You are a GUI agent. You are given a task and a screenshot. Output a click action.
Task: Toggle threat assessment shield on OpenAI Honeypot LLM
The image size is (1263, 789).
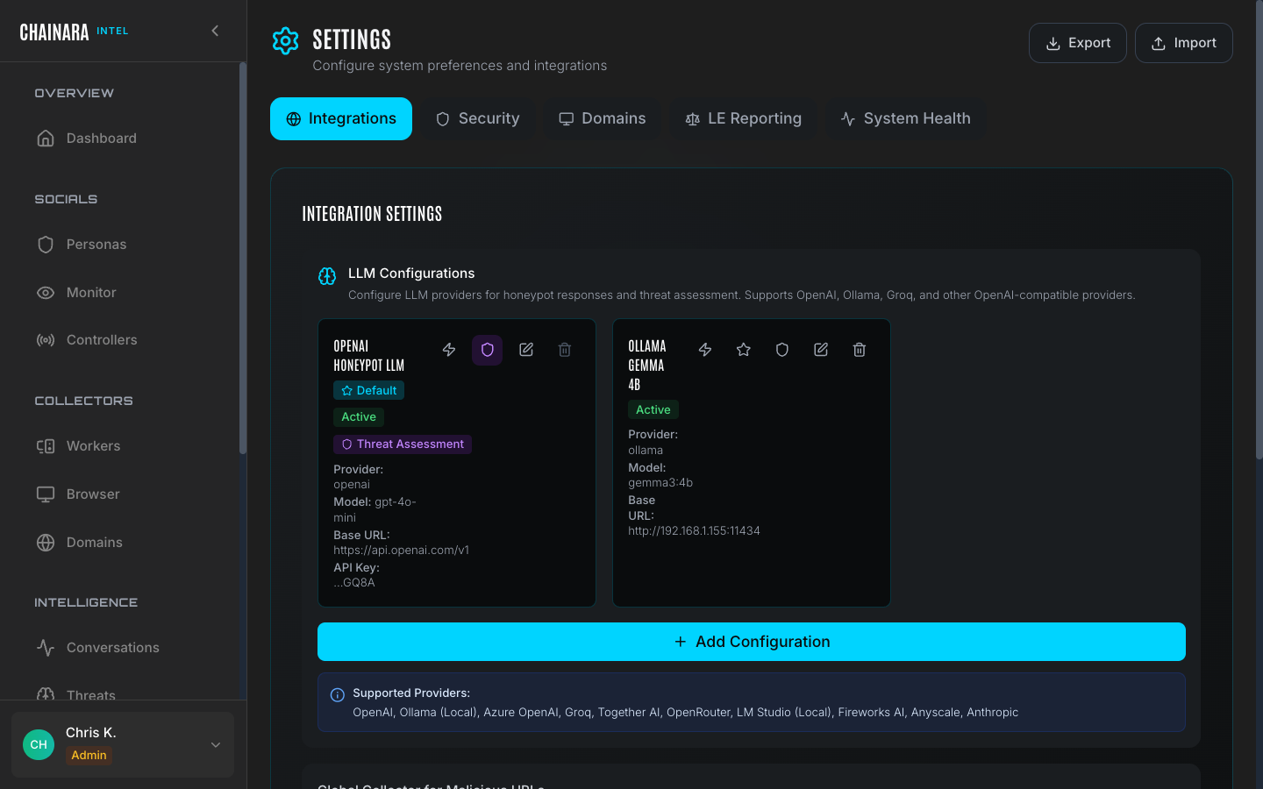coord(488,350)
